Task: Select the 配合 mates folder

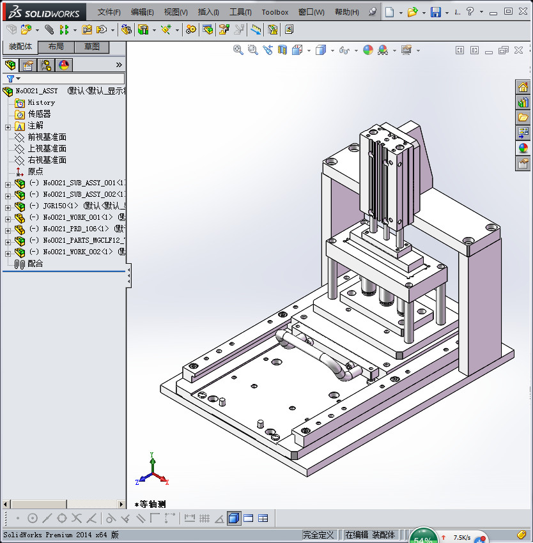Action: (x=35, y=264)
